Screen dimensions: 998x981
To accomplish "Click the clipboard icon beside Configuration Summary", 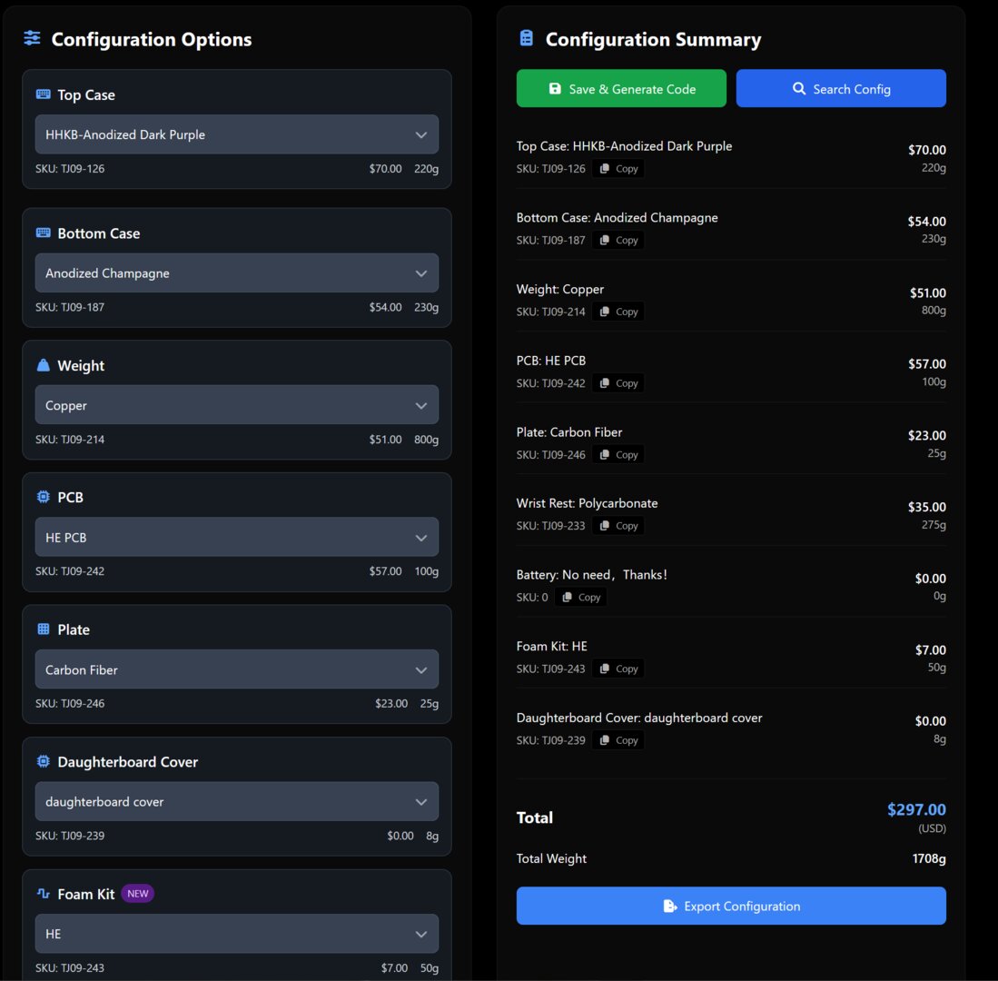I will (527, 38).
